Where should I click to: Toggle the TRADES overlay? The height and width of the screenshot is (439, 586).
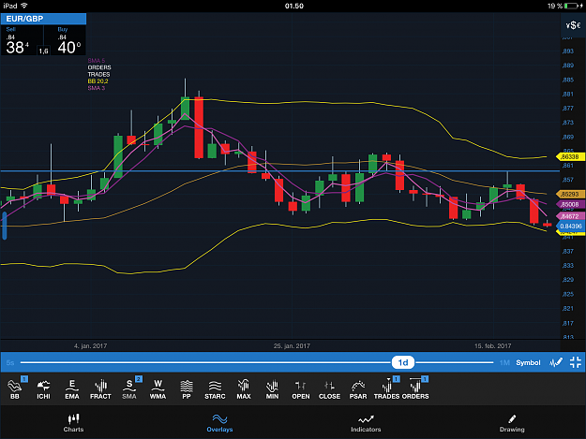point(387,389)
